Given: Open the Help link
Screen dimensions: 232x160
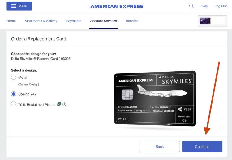Looking at the screenshot, I should click(x=204, y=6).
